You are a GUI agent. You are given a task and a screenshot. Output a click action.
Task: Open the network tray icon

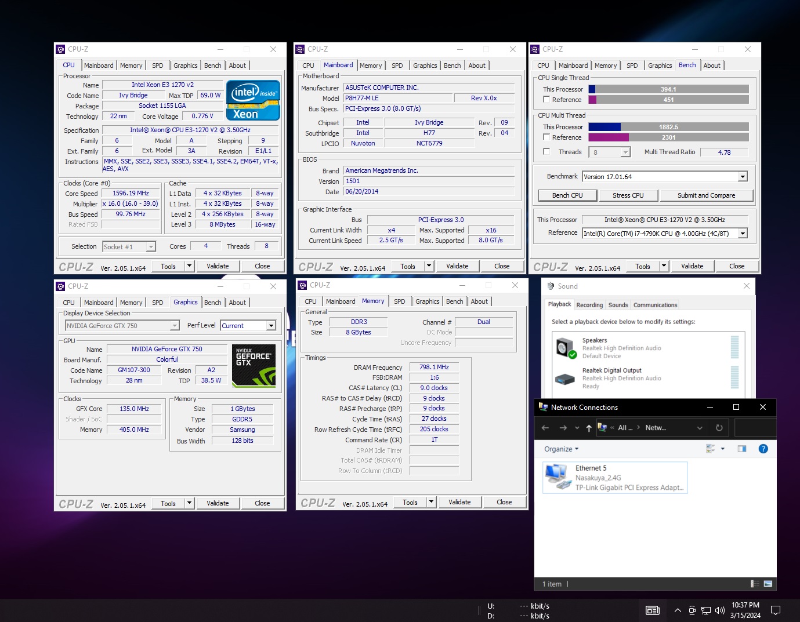coord(706,610)
